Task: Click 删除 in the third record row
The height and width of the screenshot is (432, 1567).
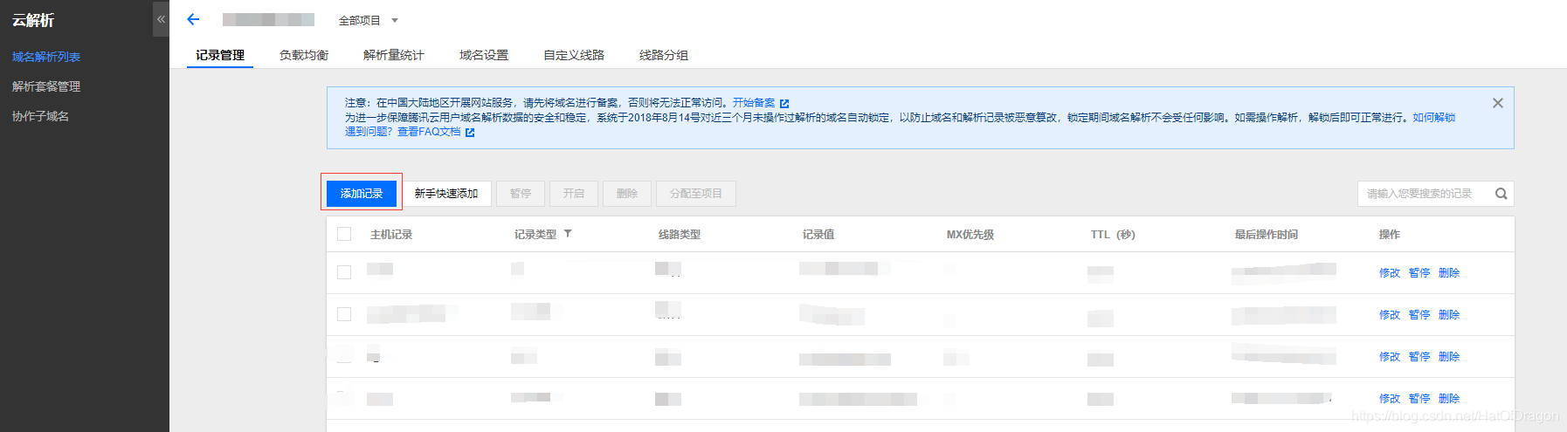Action: 1449,357
